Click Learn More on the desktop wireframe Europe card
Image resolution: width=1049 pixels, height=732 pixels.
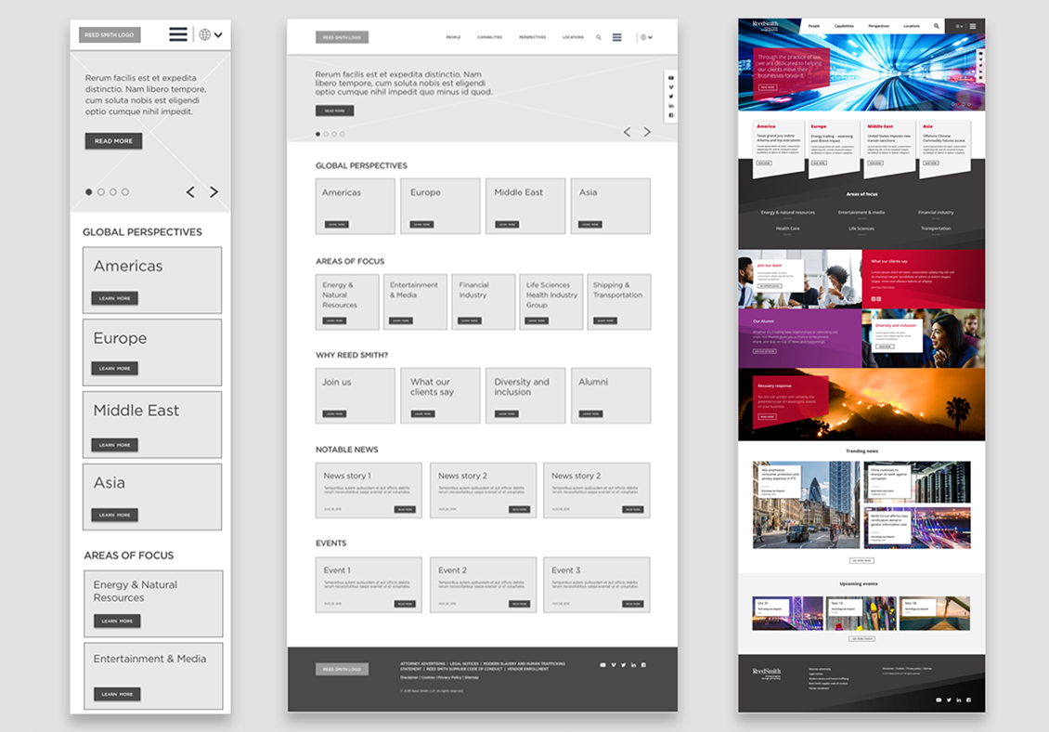421,224
